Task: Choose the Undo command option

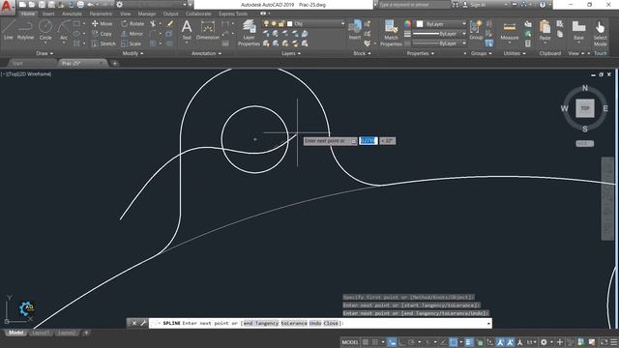Action: coord(315,323)
